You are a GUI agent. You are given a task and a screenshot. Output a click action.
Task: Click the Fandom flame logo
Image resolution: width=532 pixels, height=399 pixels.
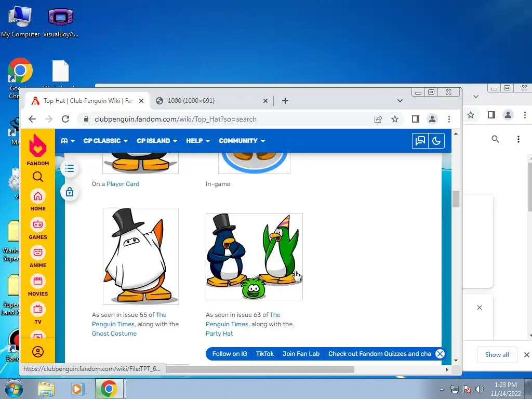pyautogui.click(x=37, y=145)
